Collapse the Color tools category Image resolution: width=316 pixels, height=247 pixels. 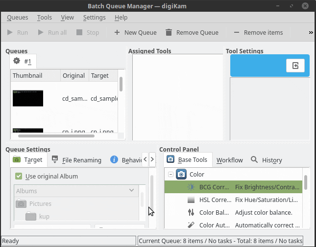coord(170,174)
